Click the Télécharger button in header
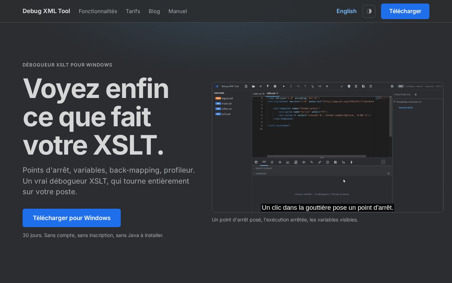 coord(405,11)
